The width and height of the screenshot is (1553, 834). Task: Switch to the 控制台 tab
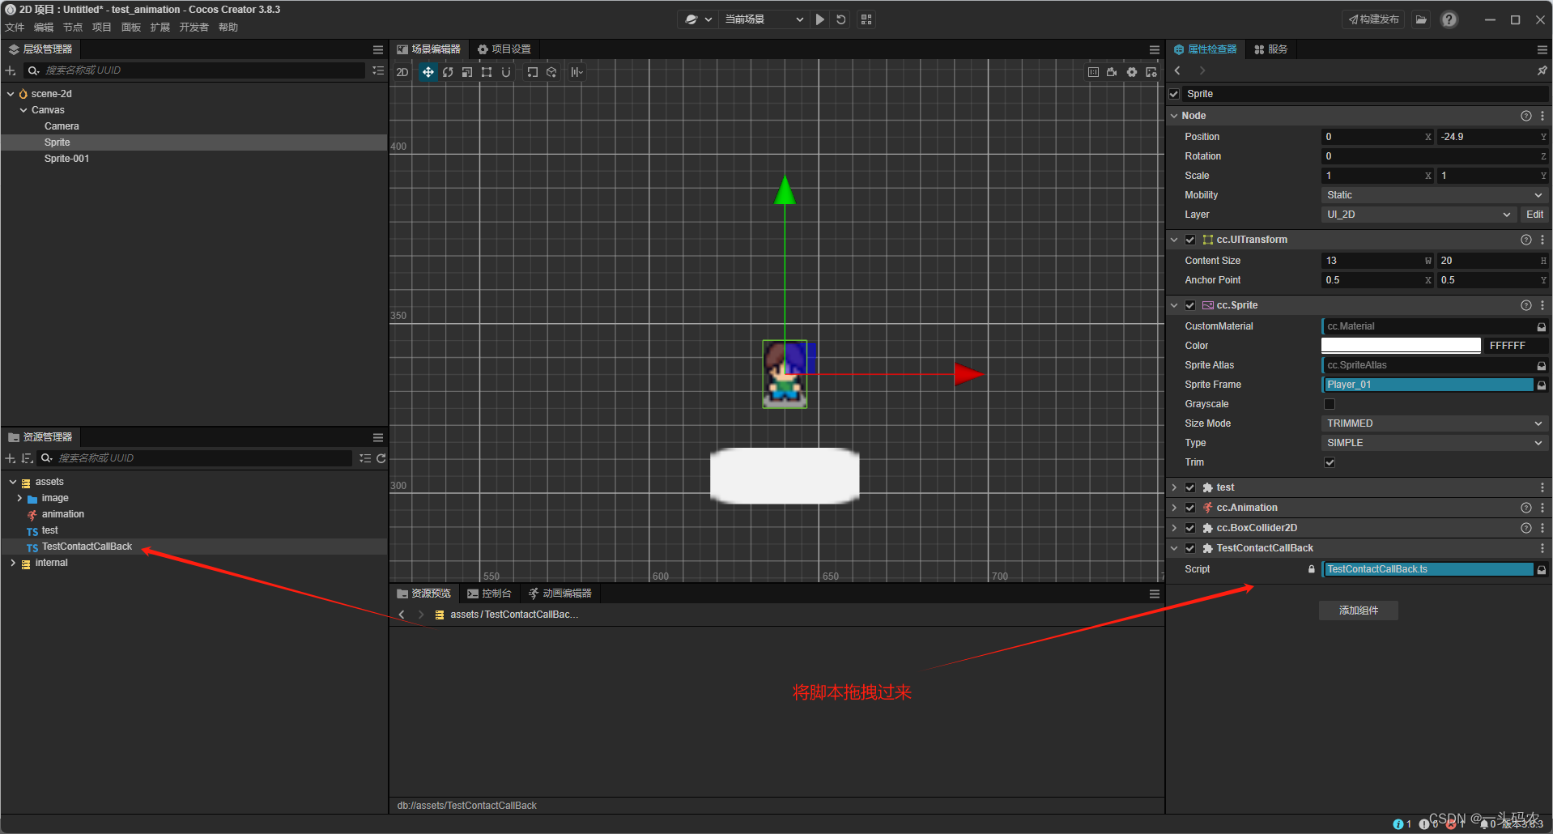click(x=489, y=594)
